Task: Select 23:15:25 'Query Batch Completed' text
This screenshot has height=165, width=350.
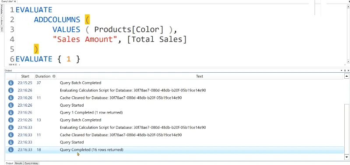Action: pyautogui.click(x=80, y=83)
